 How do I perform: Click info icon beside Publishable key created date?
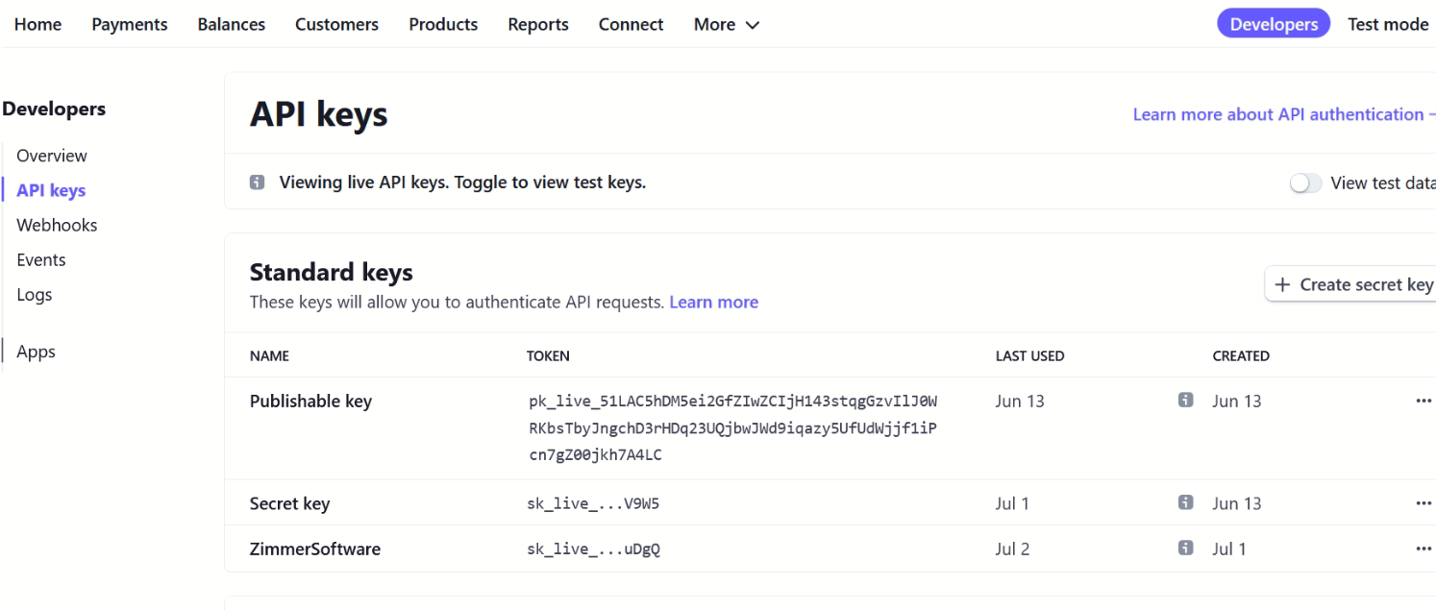pyautogui.click(x=1185, y=401)
